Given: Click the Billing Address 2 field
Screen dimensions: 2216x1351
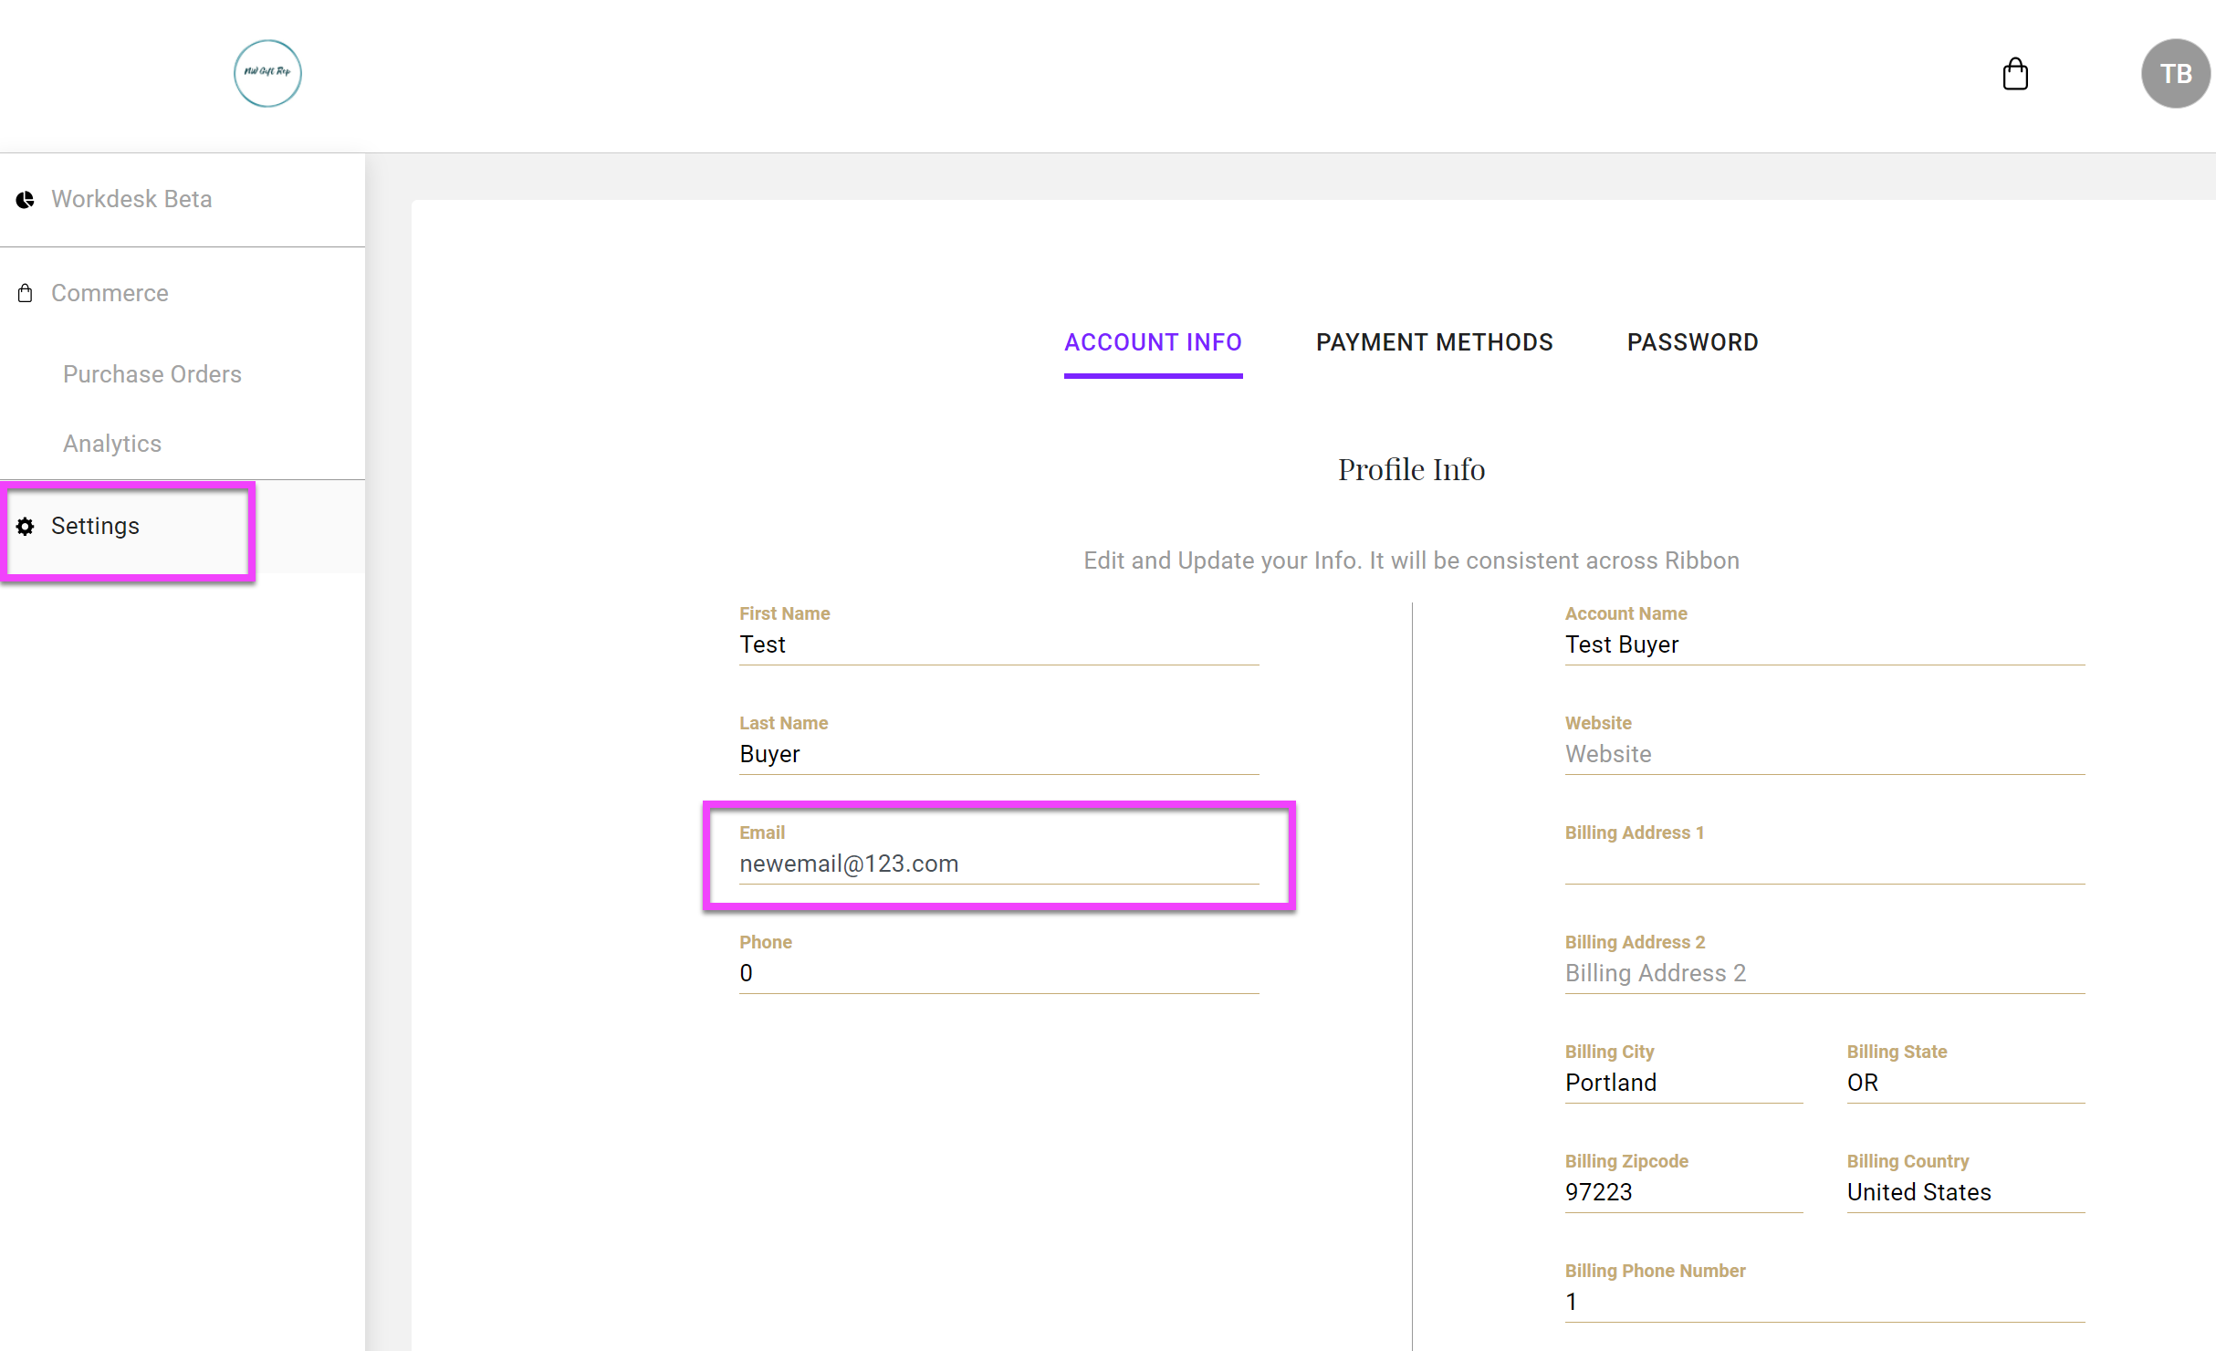Looking at the screenshot, I should [x=1824, y=973].
